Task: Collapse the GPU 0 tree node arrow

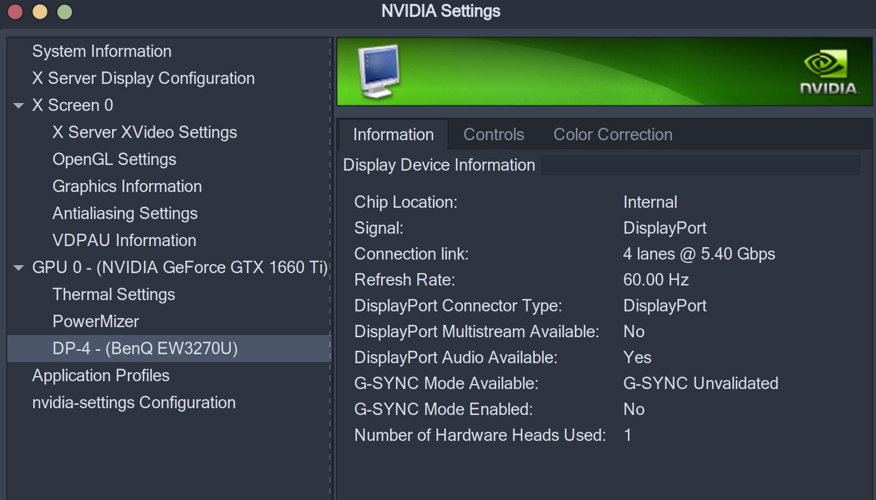Action: click(19, 267)
